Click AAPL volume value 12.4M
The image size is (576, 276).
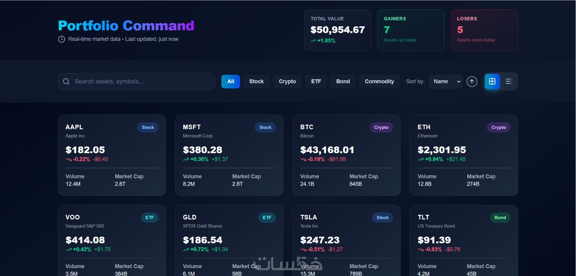(x=73, y=184)
